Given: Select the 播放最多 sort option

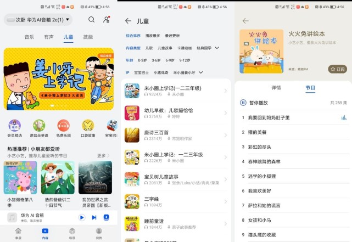Looking at the screenshot, I should [153, 36].
